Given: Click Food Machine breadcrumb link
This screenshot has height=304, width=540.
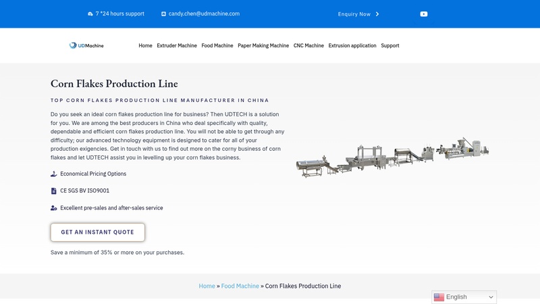Looking at the screenshot, I should point(240,286).
